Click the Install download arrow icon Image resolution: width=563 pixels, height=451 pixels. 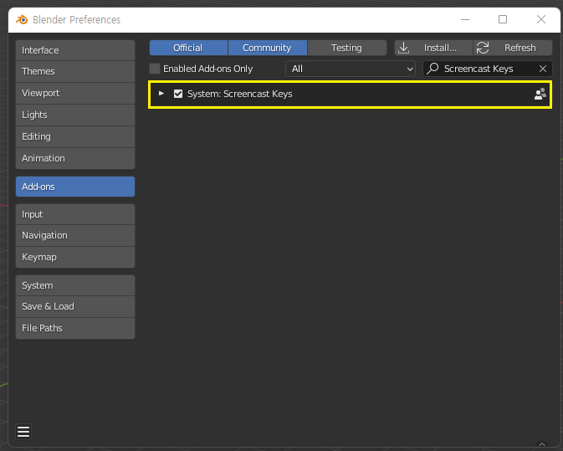[403, 48]
